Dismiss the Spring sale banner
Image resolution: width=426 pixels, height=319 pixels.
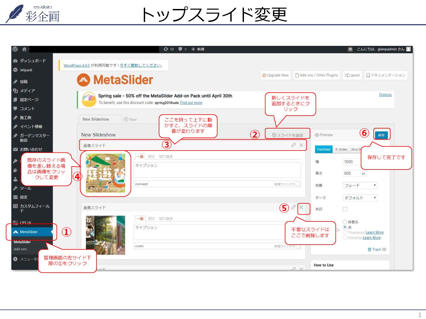(x=385, y=95)
